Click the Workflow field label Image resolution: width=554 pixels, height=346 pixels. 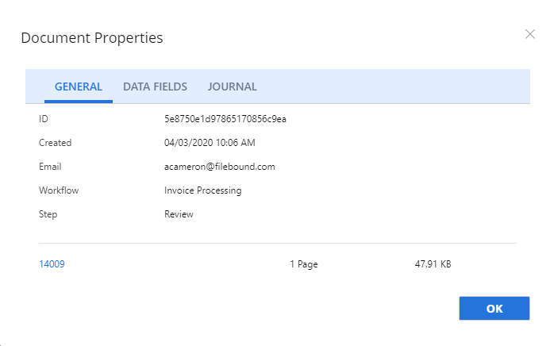(59, 190)
